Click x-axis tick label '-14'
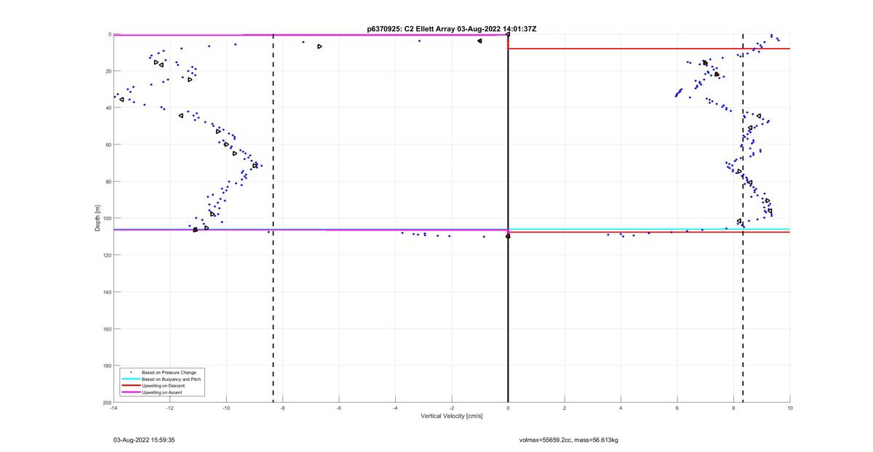The width and height of the screenshot is (873, 452). [113, 408]
